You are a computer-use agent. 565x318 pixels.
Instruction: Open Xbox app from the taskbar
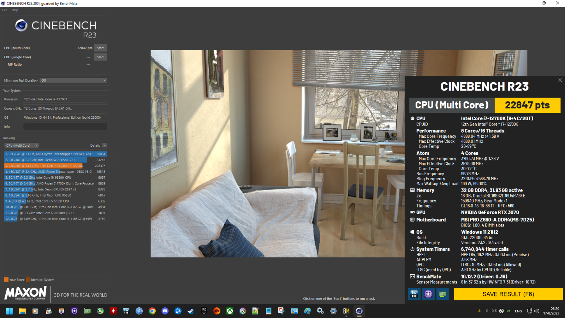[x=230, y=311]
